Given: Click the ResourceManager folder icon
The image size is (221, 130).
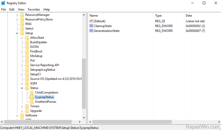Looking at the screenshot, I should [22, 15].
